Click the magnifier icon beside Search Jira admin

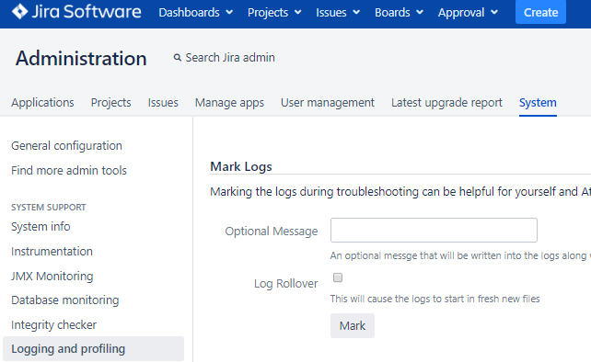(177, 58)
